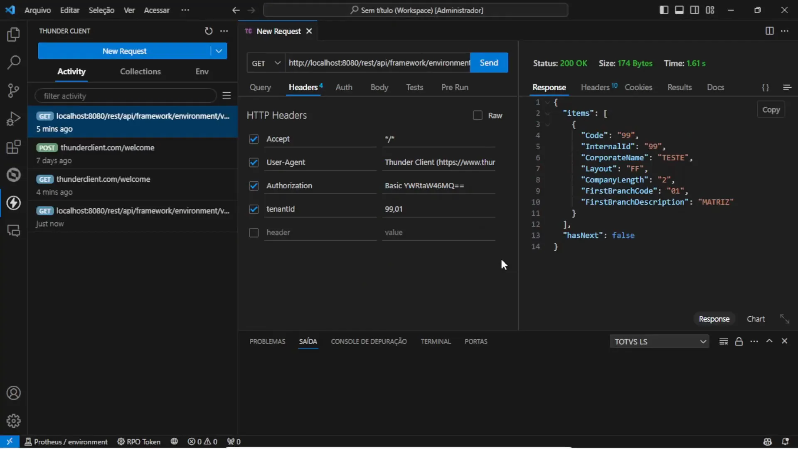Open the Cookies response tab
Image resolution: width=798 pixels, height=449 pixels.
tap(639, 87)
